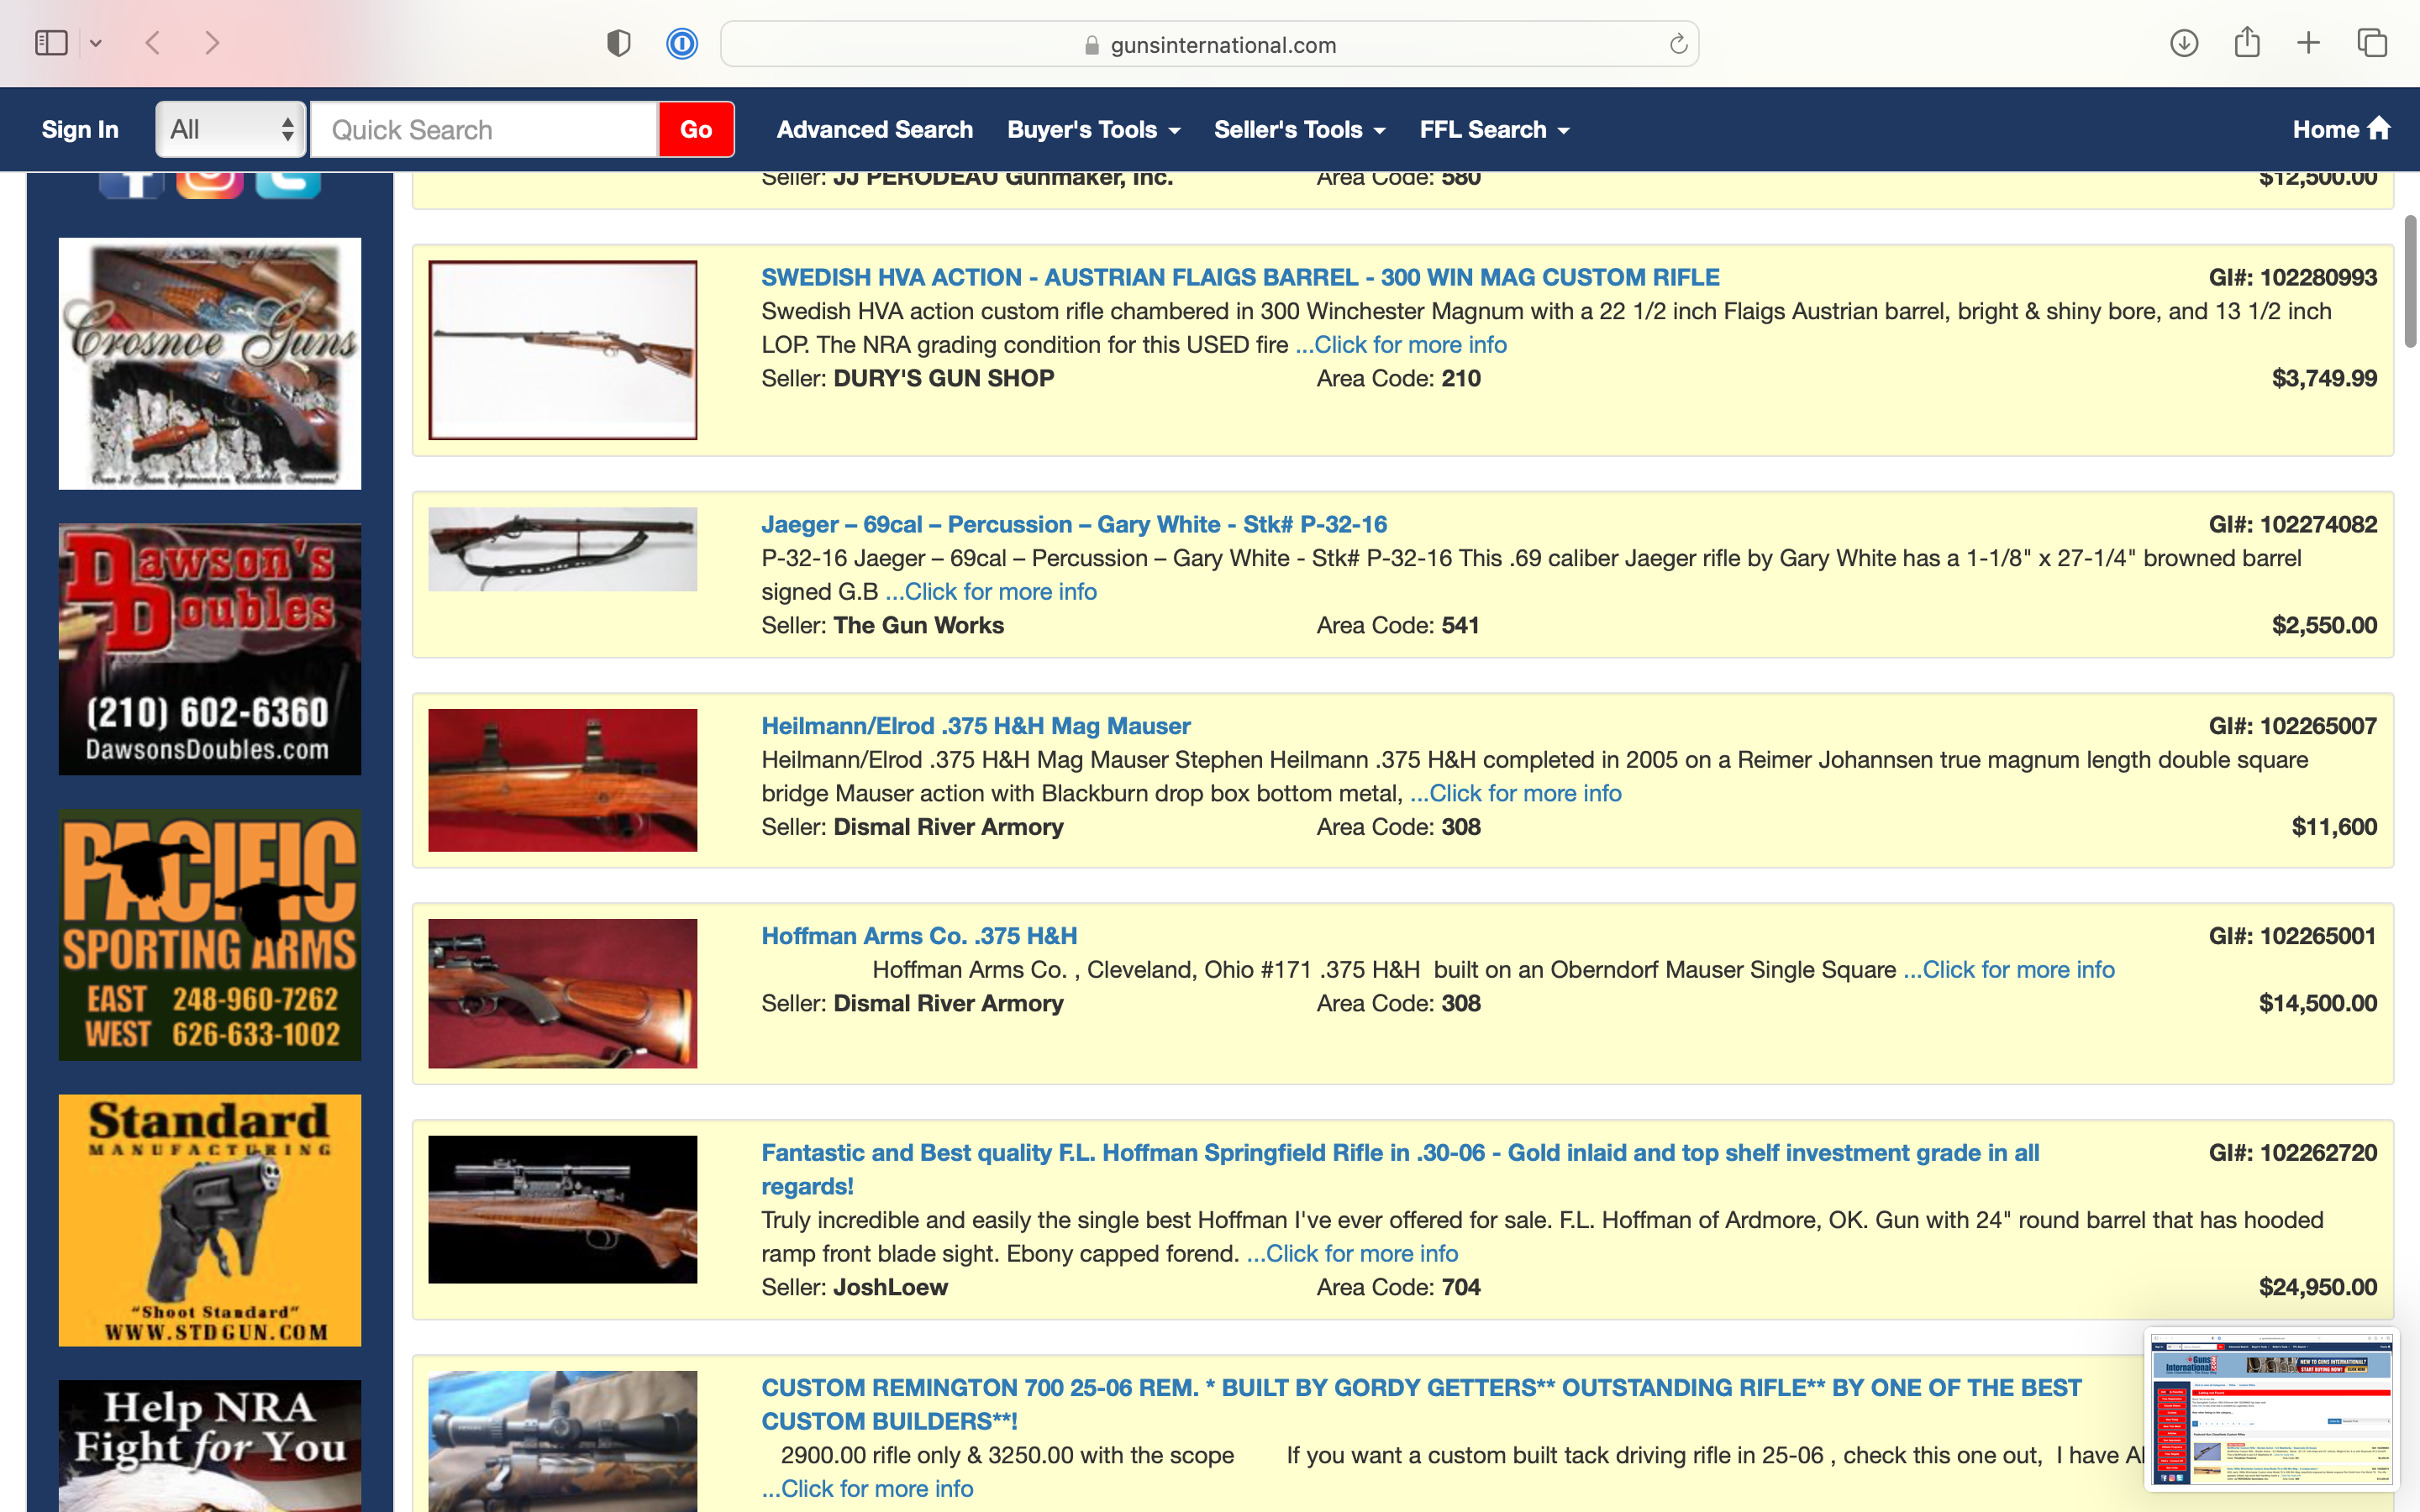The width and height of the screenshot is (2420, 1512).
Task: Click more info for Swedish HVA rifle
Action: point(1401,344)
